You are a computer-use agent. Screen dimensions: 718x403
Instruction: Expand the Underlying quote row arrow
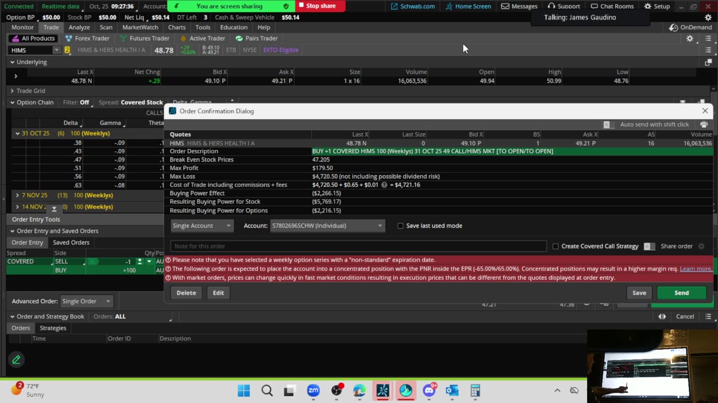(16, 76)
